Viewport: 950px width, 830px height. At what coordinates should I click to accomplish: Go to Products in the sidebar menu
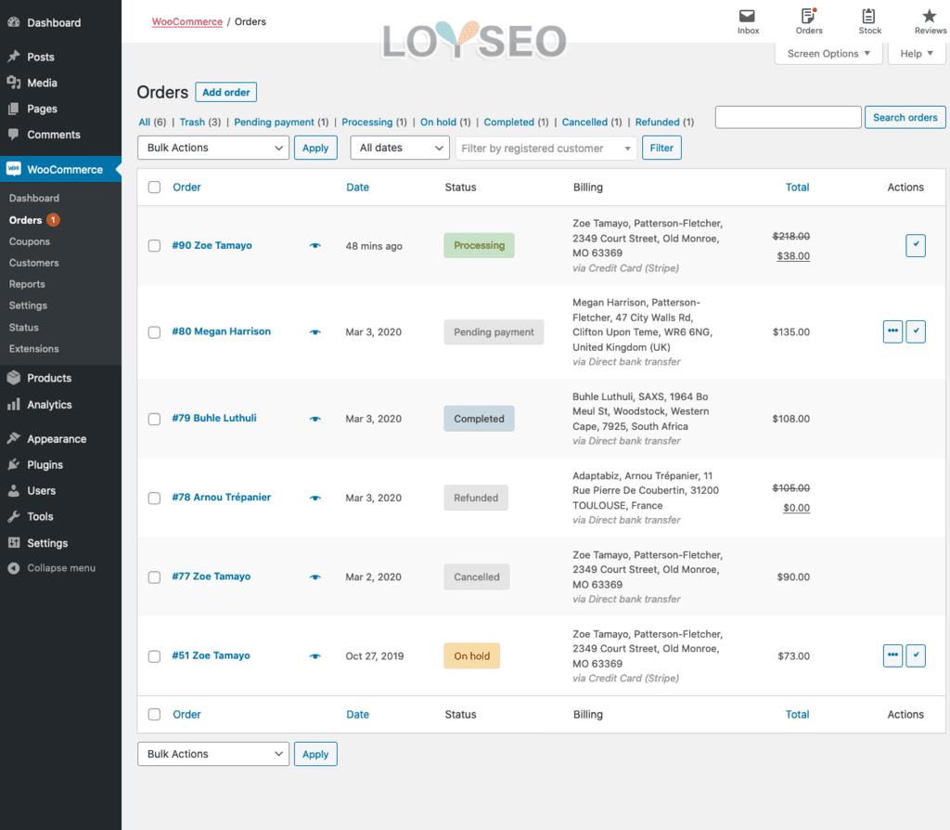tap(49, 378)
